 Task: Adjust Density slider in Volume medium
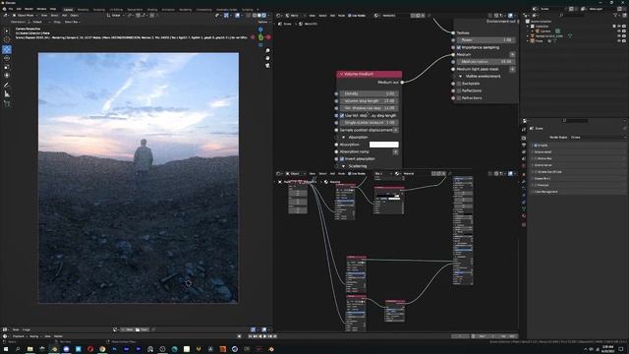370,93
